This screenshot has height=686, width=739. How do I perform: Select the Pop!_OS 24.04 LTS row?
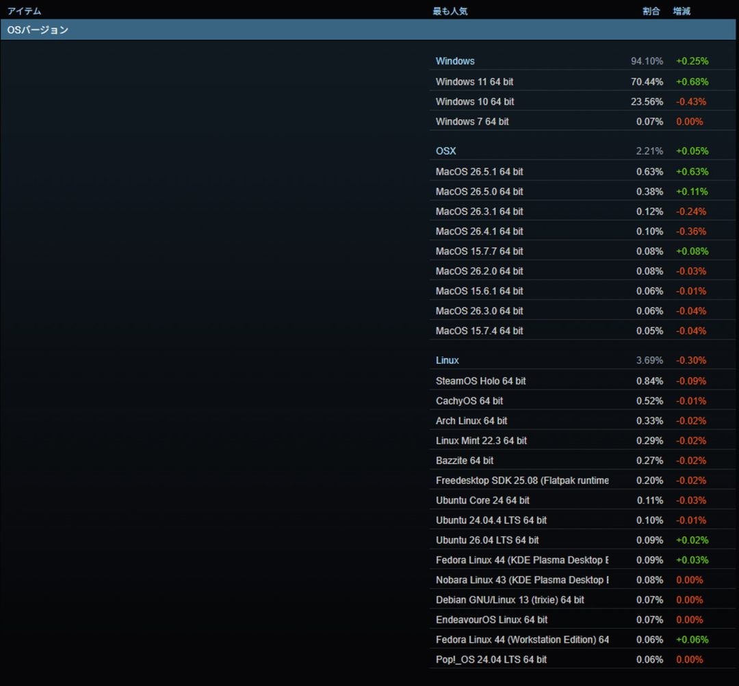click(582, 659)
